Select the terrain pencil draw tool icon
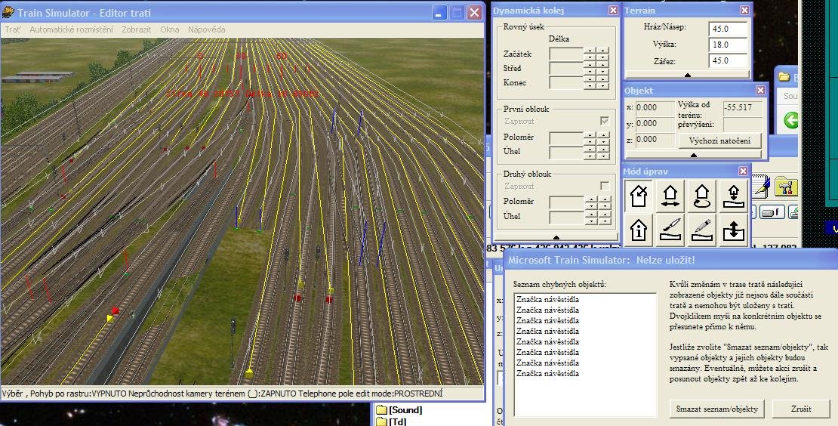The width and height of the screenshot is (838, 426). coord(701,230)
